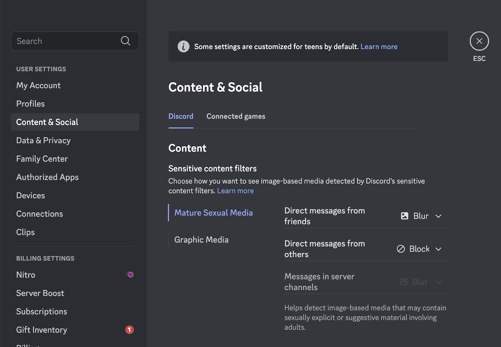The image size is (501, 347).
Task: Click the search magnifier icon
Action: click(x=125, y=41)
